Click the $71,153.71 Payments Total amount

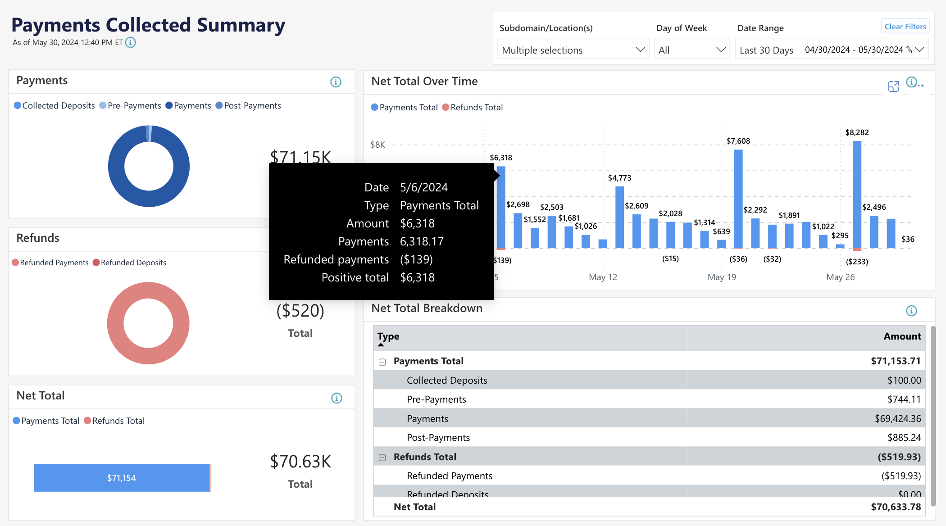pyautogui.click(x=896, y=361)
